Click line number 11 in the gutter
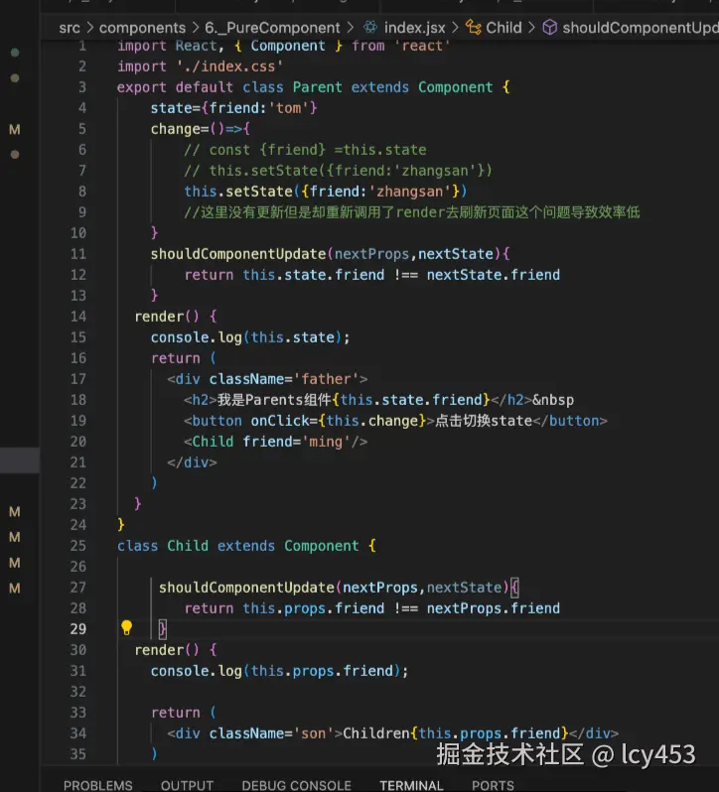 pyautogui.click(x=78, y=253)
